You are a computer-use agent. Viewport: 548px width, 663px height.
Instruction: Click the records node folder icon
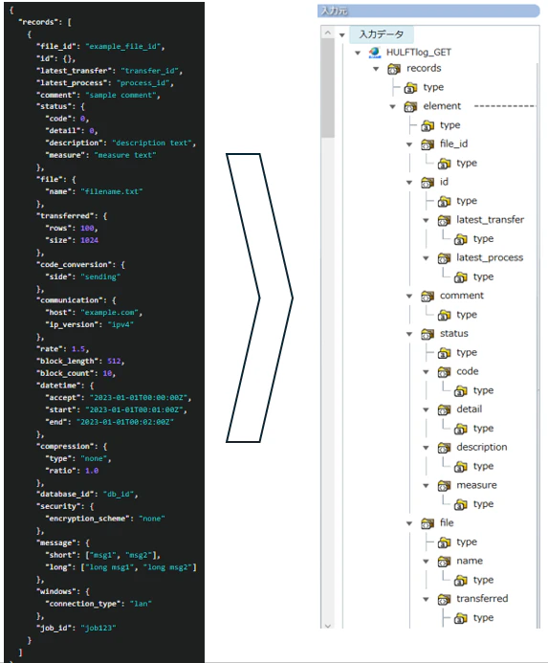point(394,69)
